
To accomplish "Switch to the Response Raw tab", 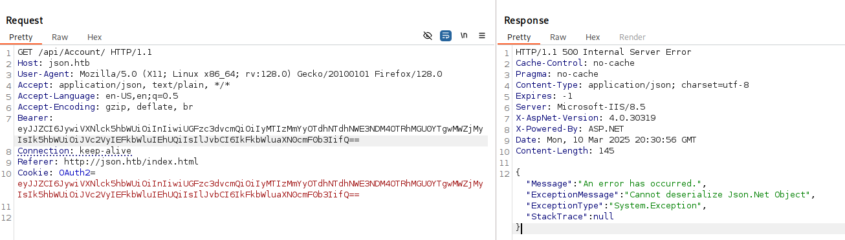I will click(x=558, y=37).
